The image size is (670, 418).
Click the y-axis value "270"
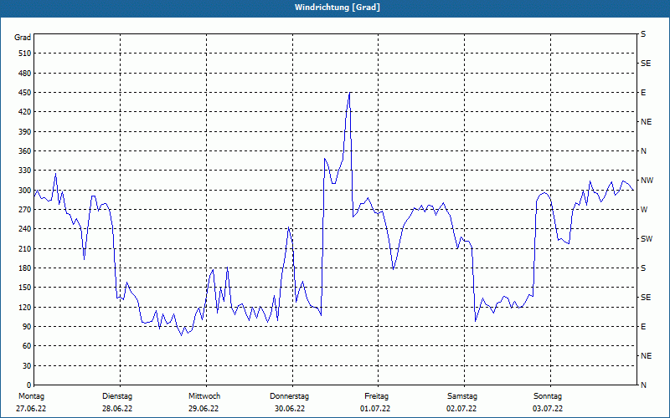pyautogui.click(x=25, y=210)
